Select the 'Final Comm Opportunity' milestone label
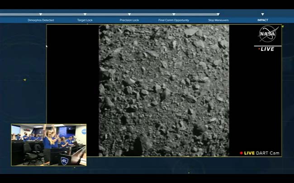294x183 pixels. [x=174, y=20]
